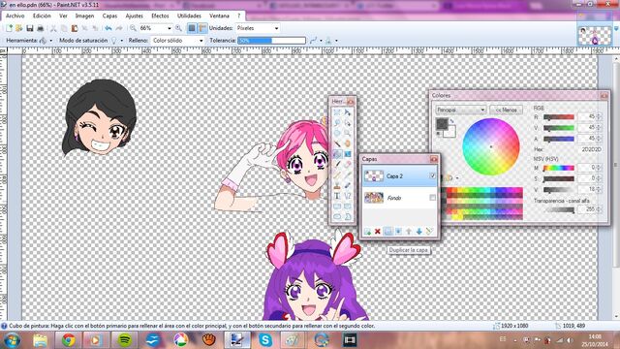The height and width of the screenshot is (349, 620).
Task: Click the Save disk icon
Action: 30,28
